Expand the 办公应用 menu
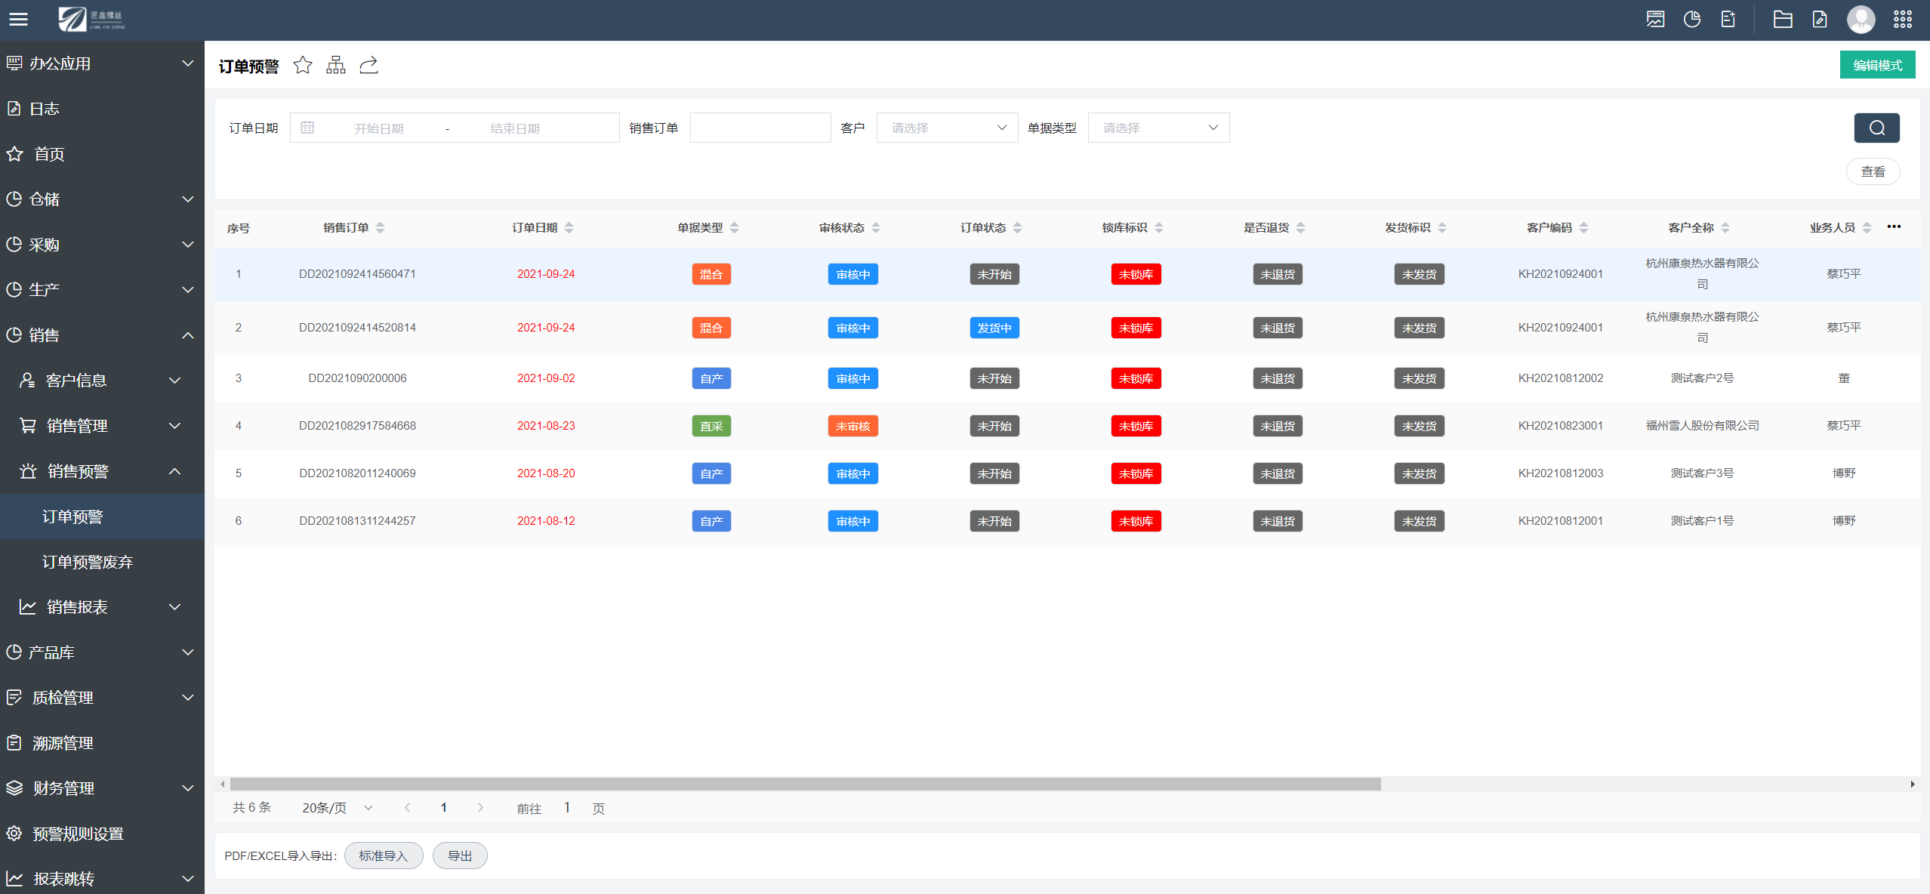This screenshot has height=894, width=1930. (x=102, y=63)
